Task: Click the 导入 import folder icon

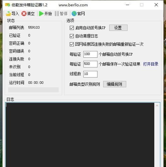Action: [x=8, y=14]
